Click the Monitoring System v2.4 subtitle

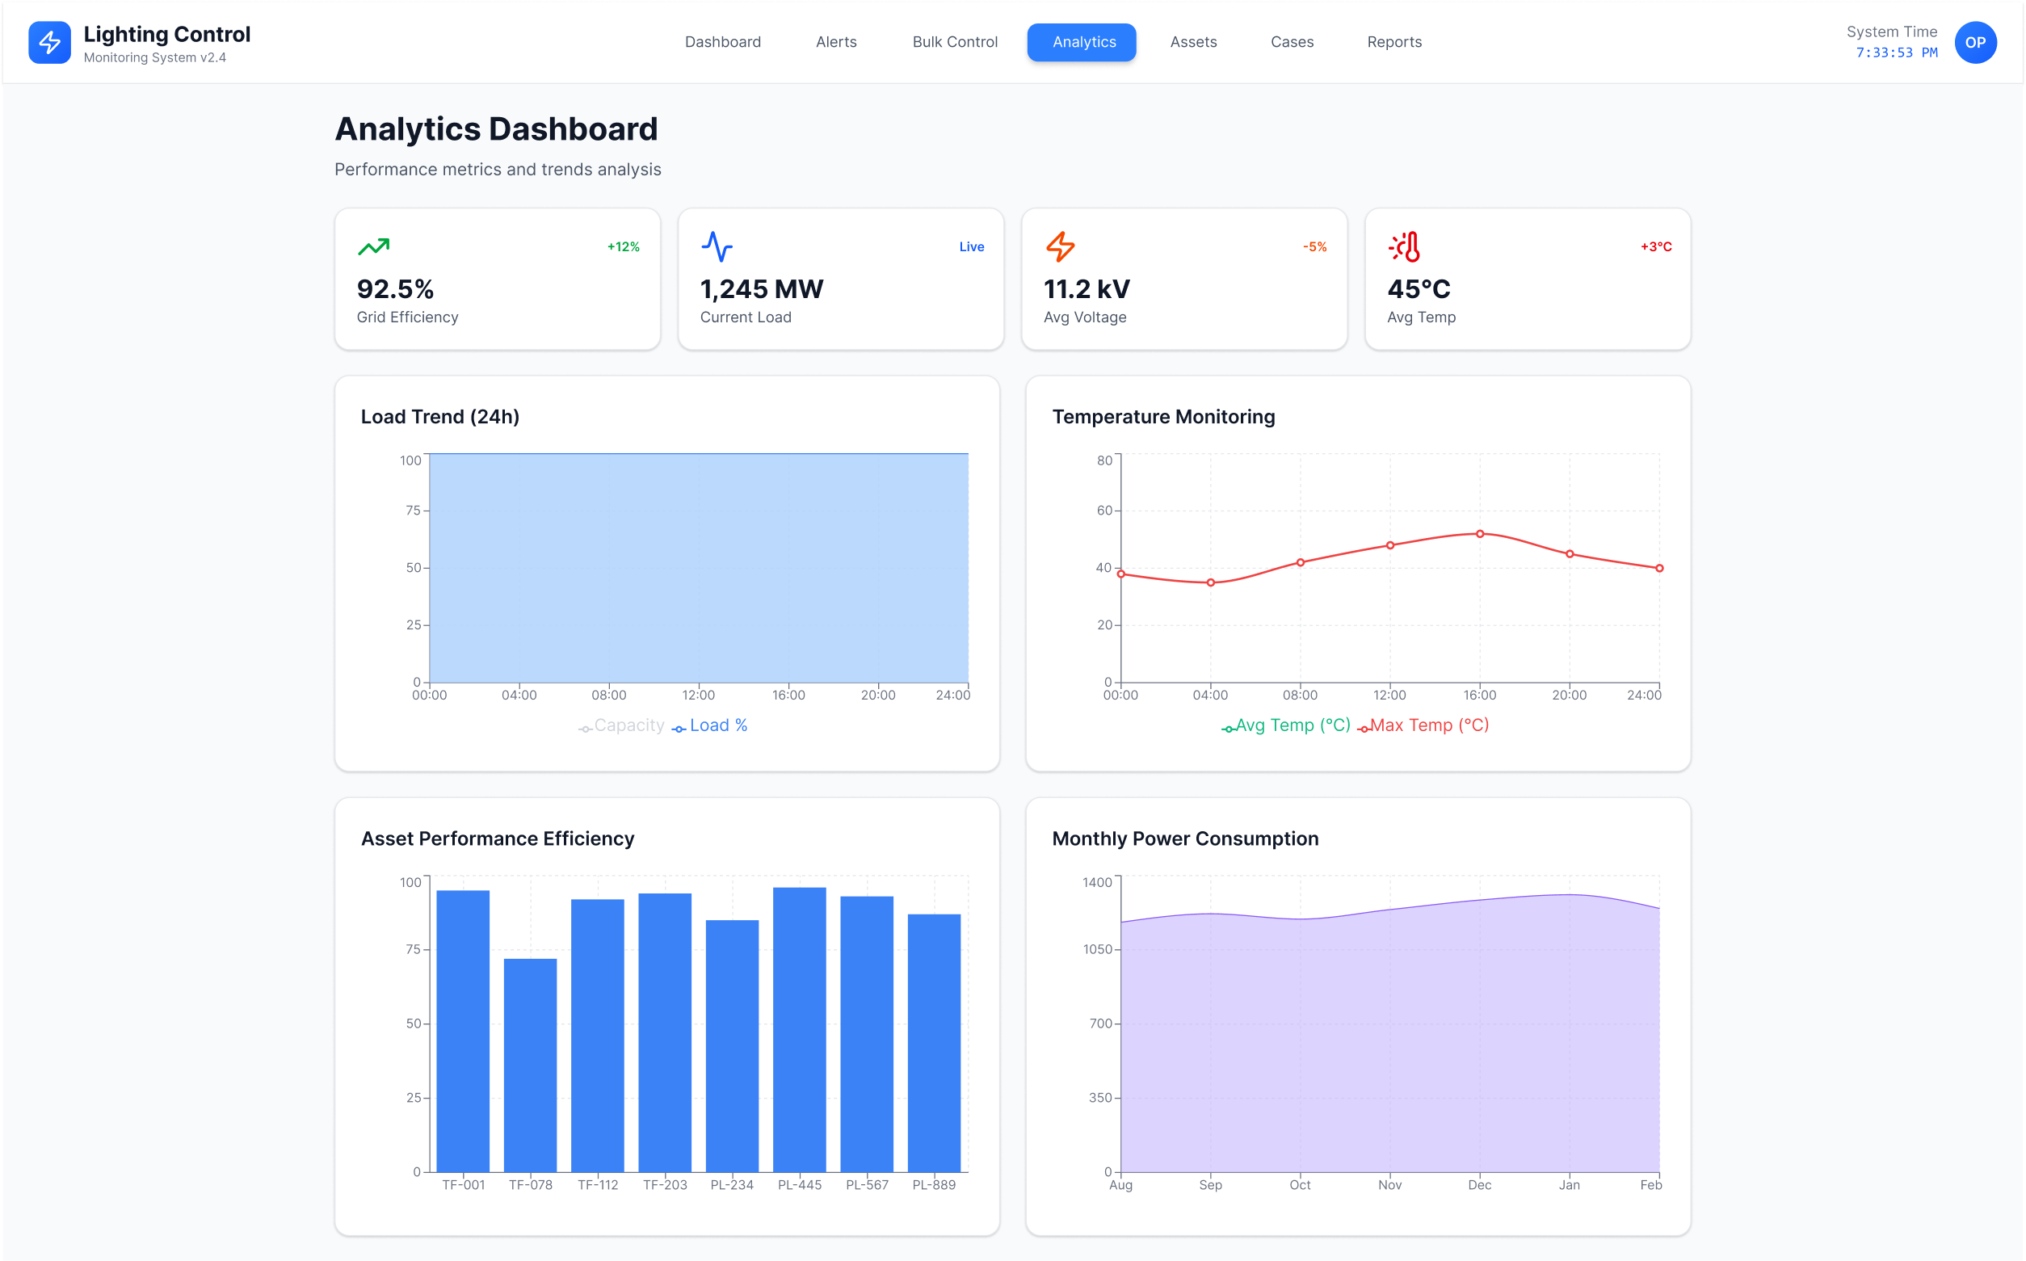tap(155, 57)
